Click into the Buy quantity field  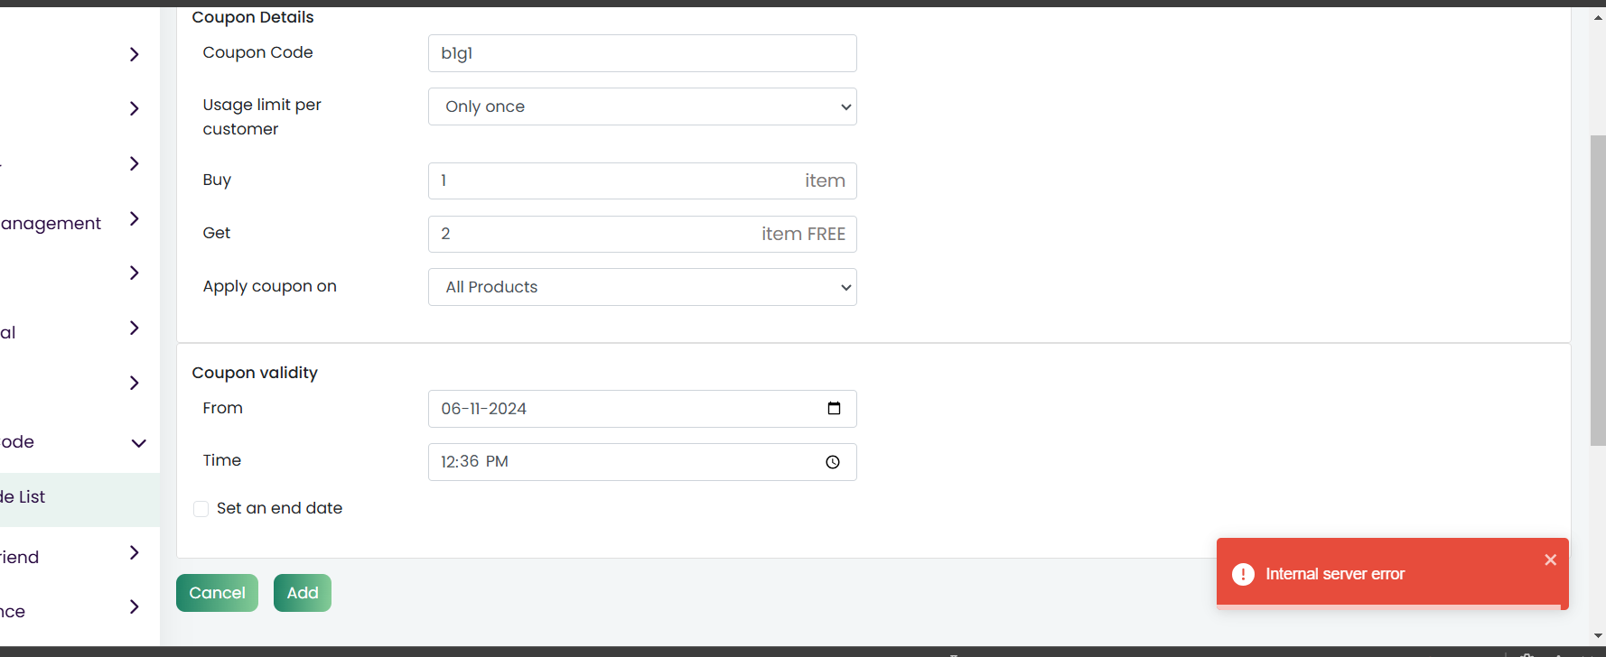(642, 180)
